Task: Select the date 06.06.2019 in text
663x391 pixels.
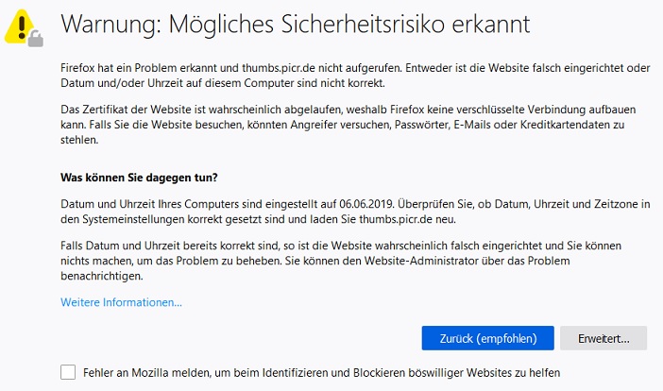Action: (x=366, y=204)
